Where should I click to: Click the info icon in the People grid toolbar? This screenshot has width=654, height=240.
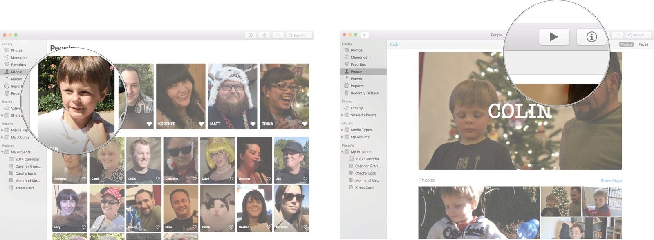pos(251,36)
